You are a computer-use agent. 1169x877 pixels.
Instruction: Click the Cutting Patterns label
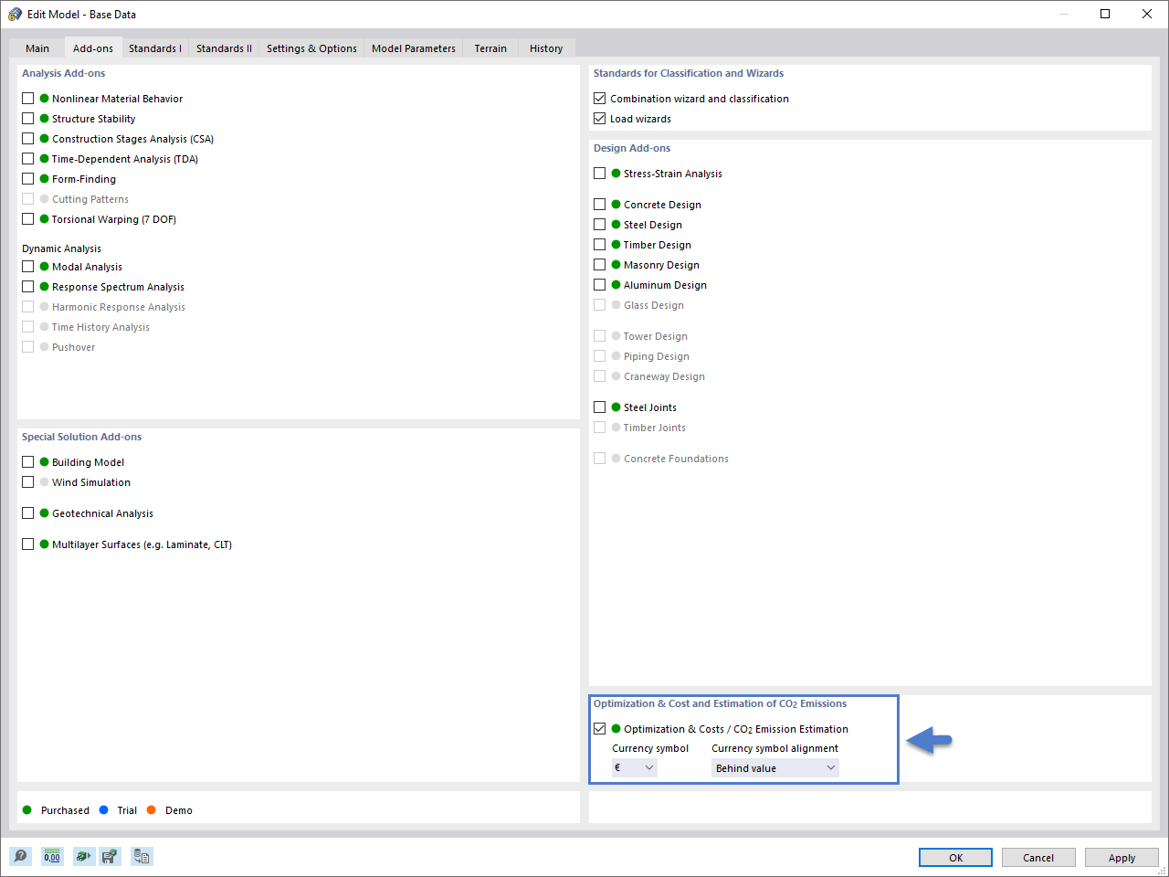point(90,199)
